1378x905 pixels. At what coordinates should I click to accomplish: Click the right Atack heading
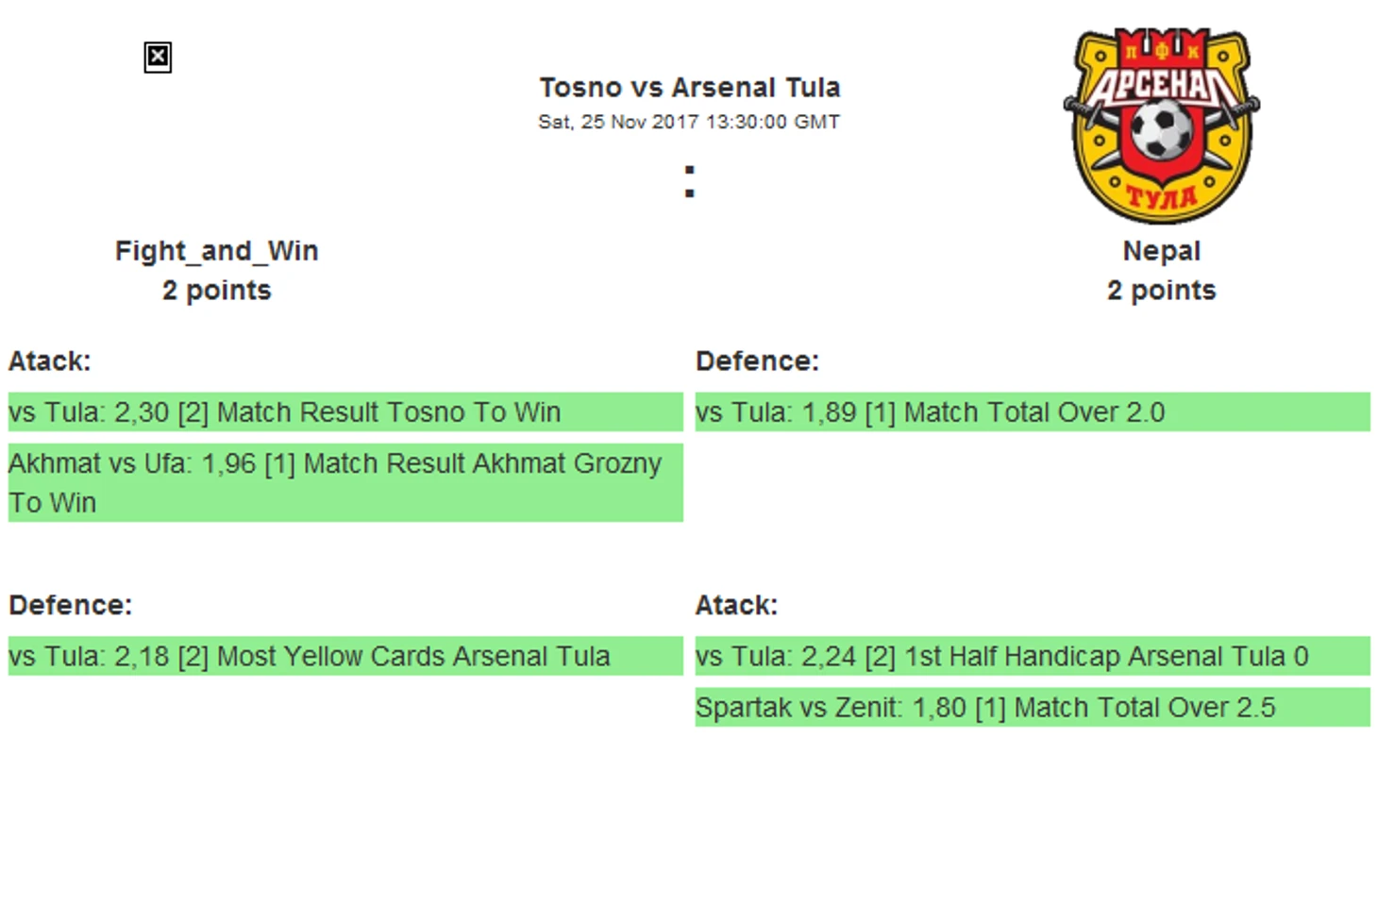tap(736, 605)
